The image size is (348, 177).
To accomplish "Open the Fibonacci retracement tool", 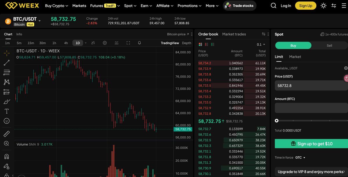I will tap(7, 73).
